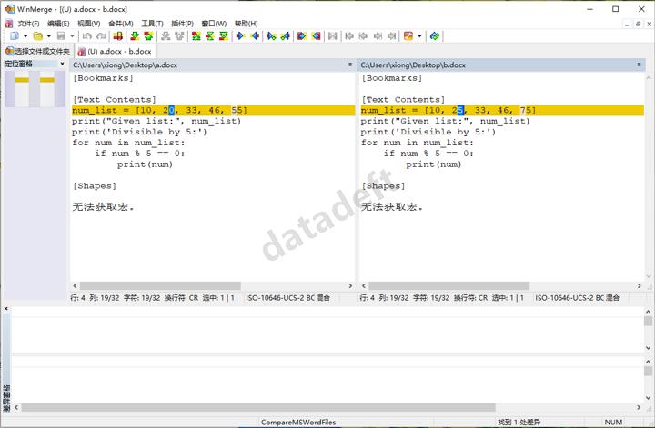Screen dimensions: 655x428
Task: Go to First Difference icon
Action: [196, 36]
